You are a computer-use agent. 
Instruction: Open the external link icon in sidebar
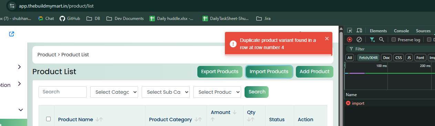[12, 34]
